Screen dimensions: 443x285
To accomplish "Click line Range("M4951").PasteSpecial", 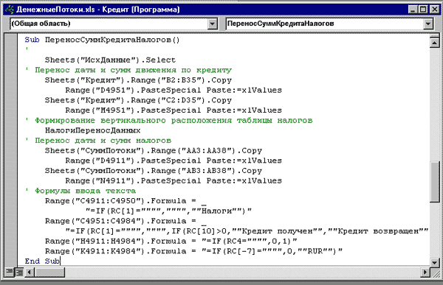I will 174,110.
